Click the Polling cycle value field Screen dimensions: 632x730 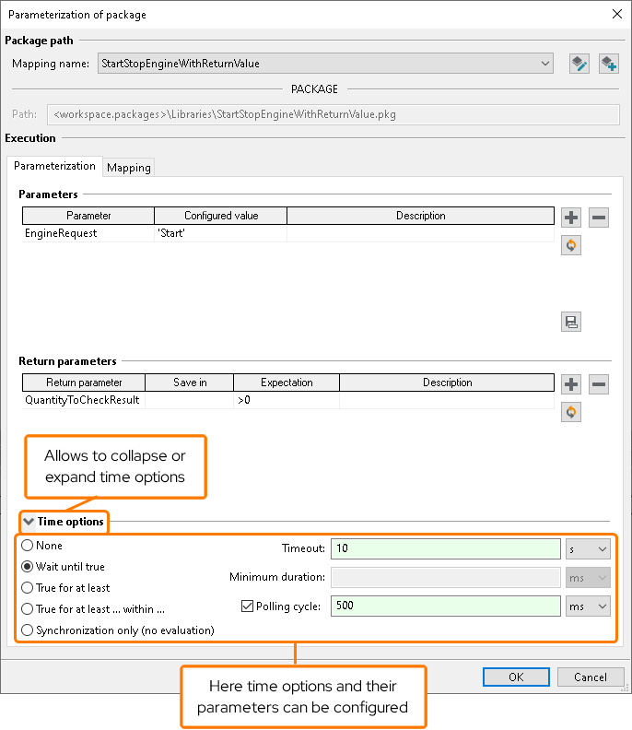tap(445, 606)
